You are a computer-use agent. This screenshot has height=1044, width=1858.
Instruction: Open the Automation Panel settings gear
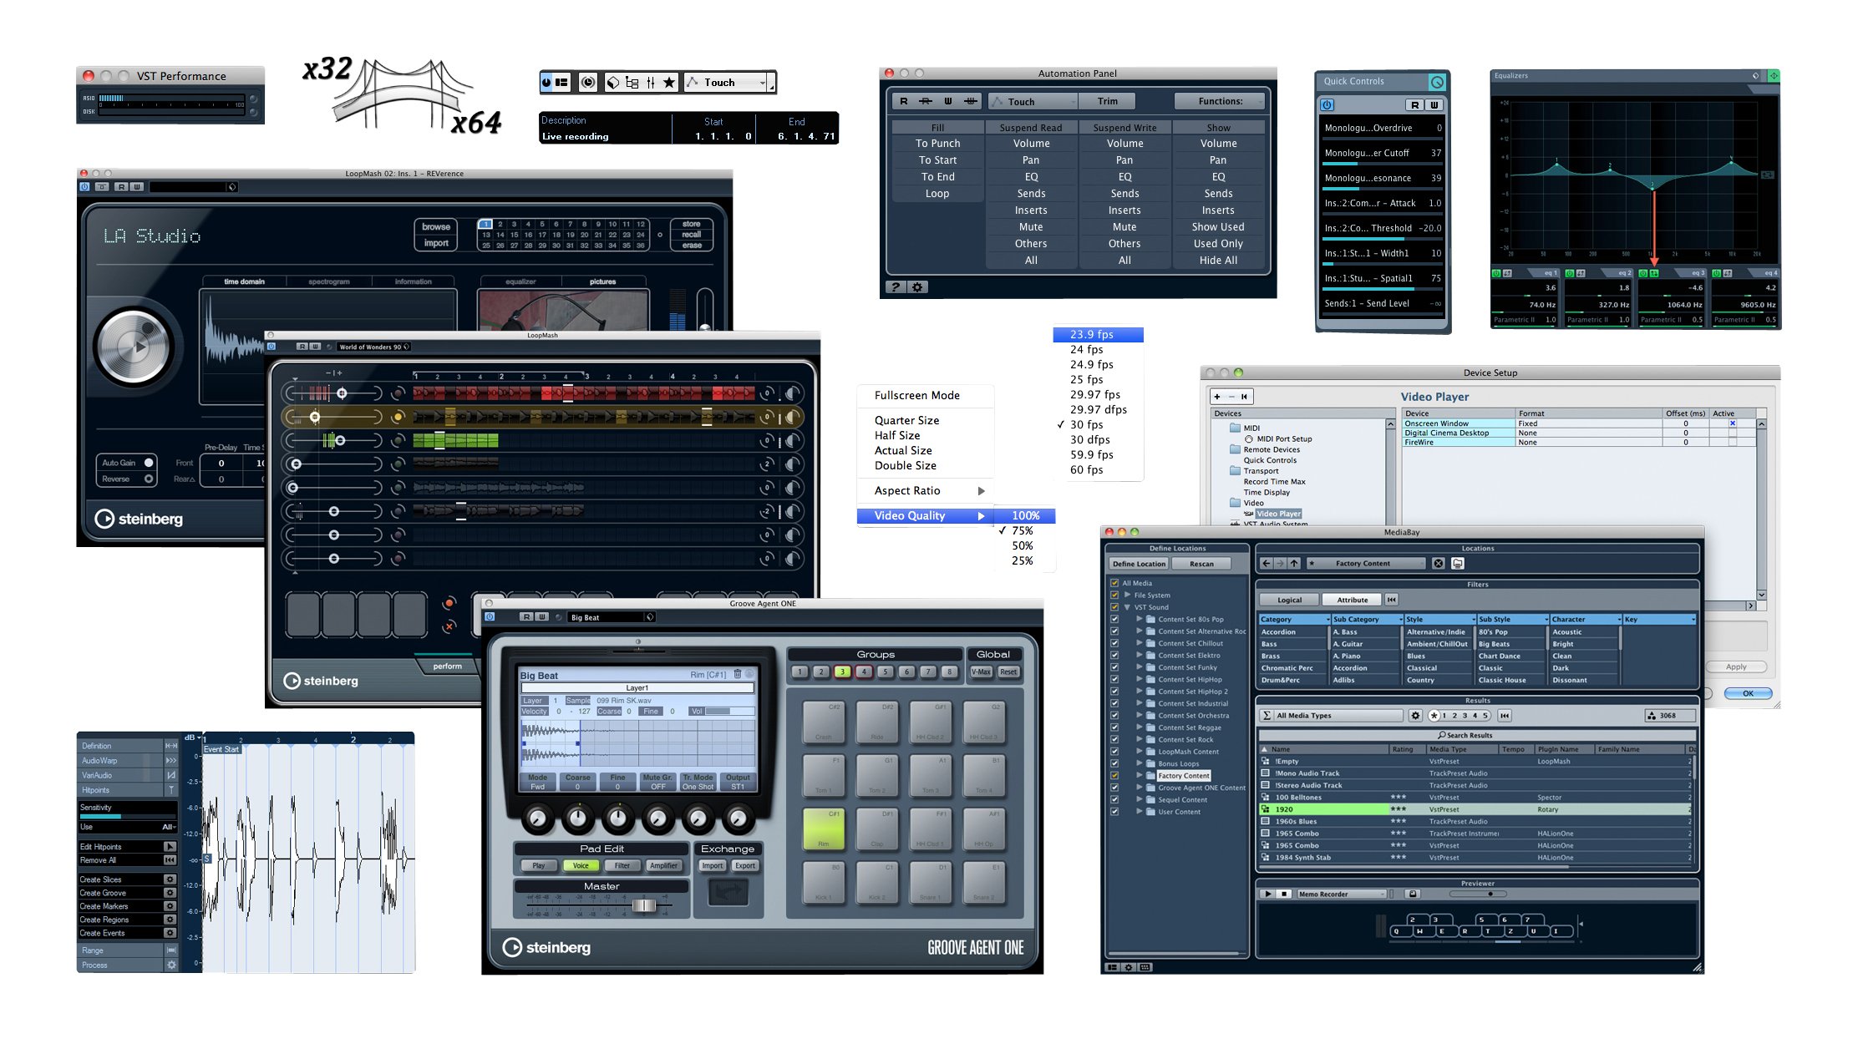tap(917, 287)
